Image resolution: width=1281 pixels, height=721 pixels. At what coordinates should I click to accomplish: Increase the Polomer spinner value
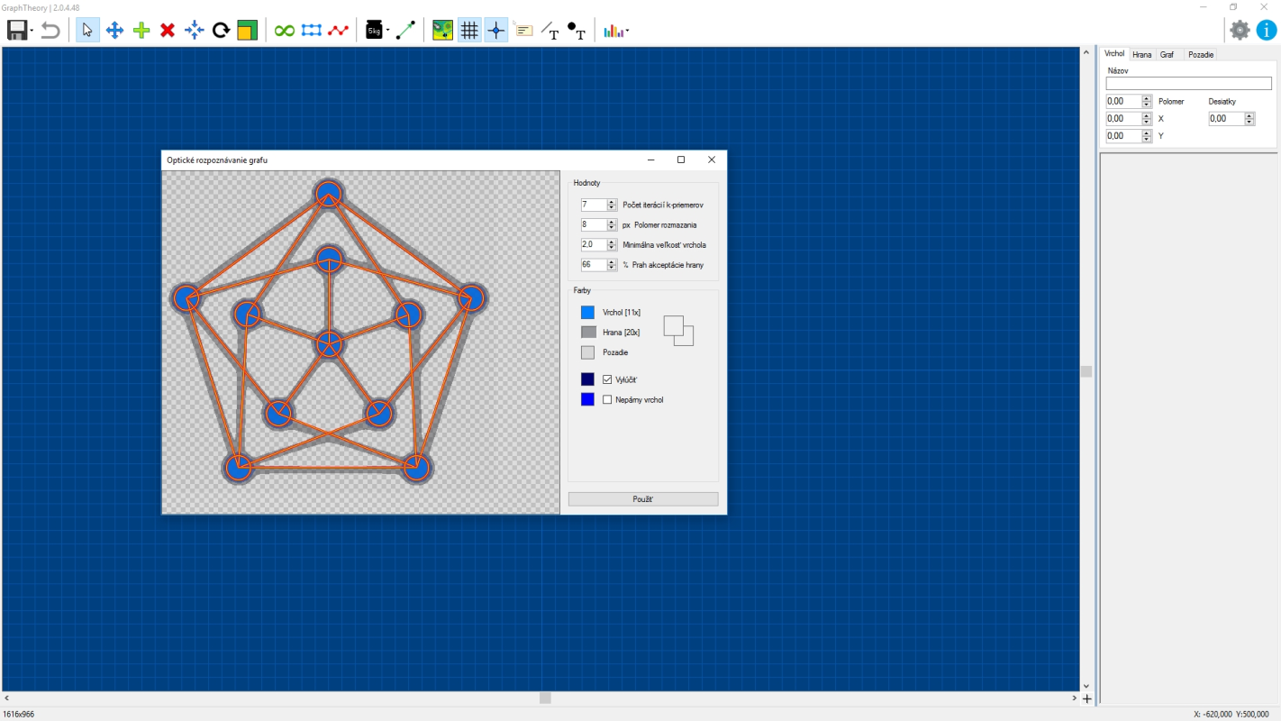1147,99
